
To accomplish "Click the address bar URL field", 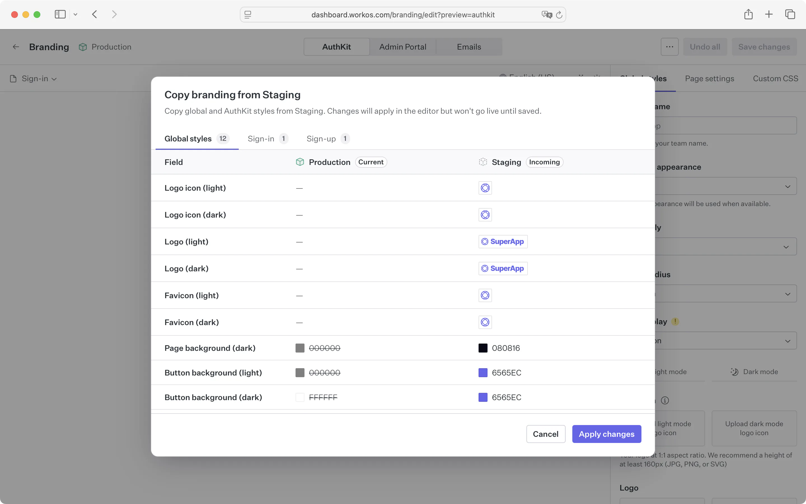I will click(x=403, y=15).
